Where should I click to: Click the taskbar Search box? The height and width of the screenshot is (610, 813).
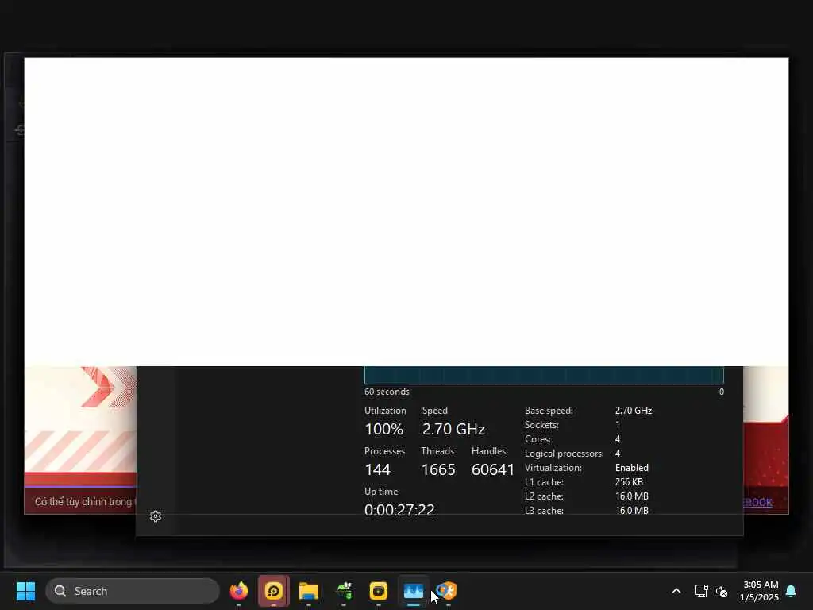coord(133,591)
